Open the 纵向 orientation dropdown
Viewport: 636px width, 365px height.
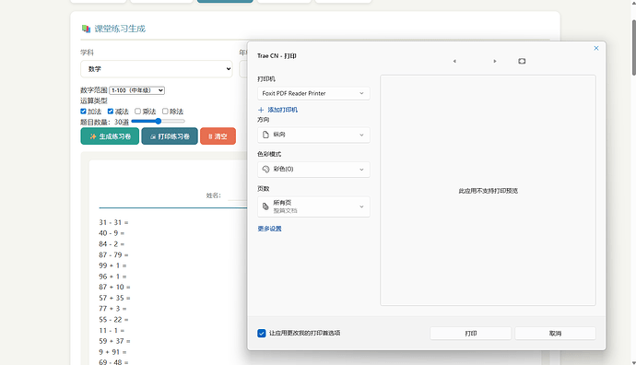pyautogui.click(x=313, y=135)
